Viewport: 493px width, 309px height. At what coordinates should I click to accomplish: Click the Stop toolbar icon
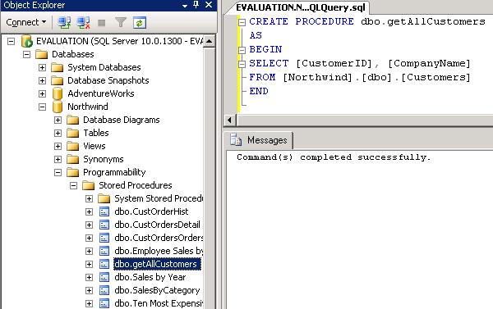point(102,23)
